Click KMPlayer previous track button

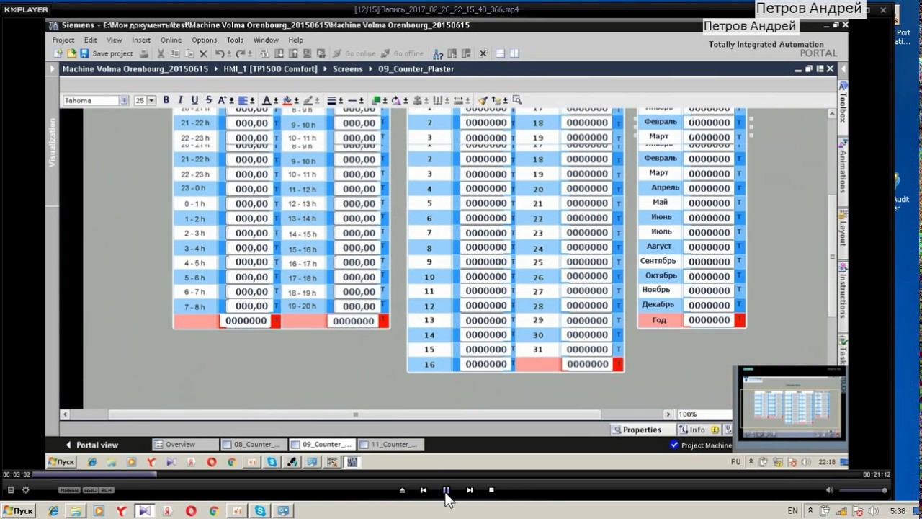pos(424,490)
